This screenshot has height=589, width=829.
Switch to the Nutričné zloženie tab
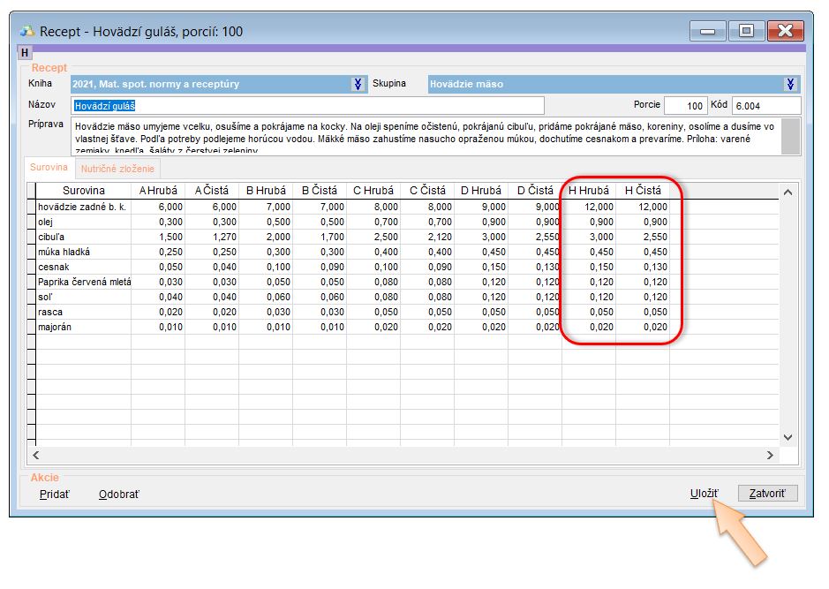(x=117, y=169)
